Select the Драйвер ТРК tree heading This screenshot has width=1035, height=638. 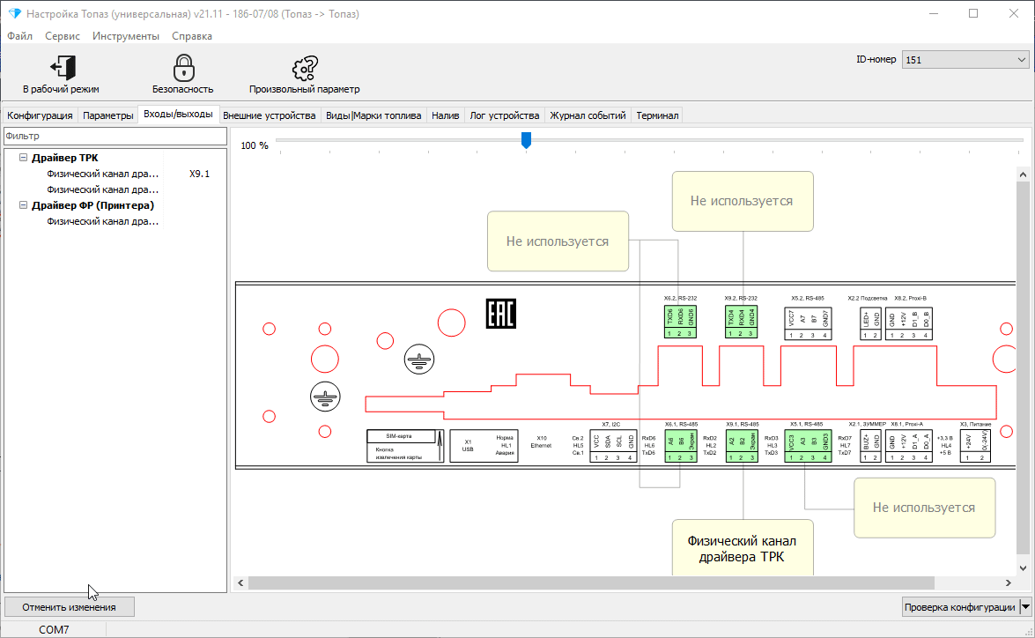[64, 158]
